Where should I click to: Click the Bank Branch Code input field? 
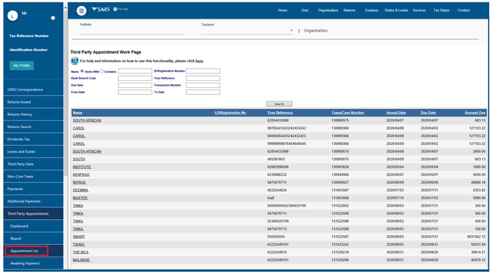(135, 78)
